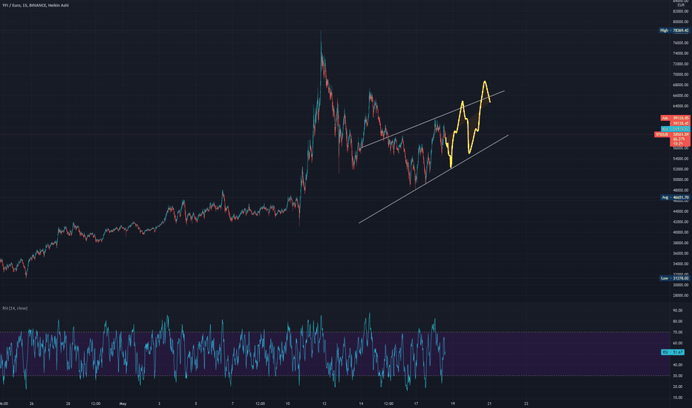Click 30.00 on the RSI axis
Viewport: 692px width, 408px height.
click(678, 376)
